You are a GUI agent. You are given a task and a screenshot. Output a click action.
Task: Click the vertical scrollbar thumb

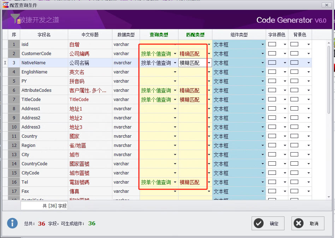tap(329, 79)
